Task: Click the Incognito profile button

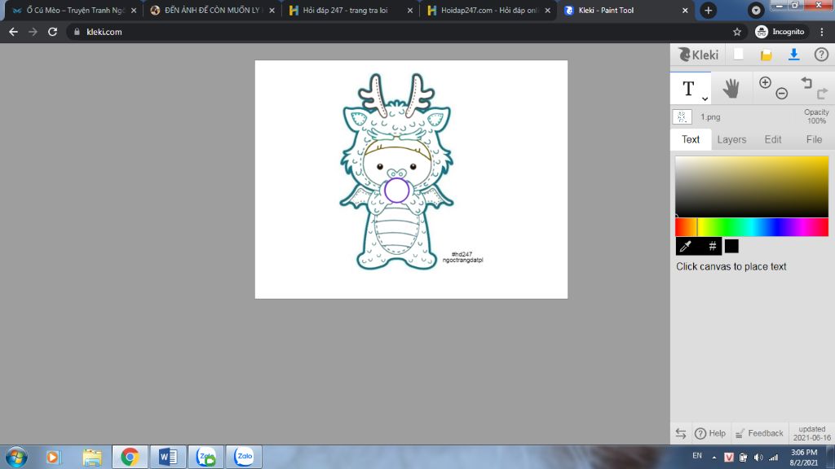Action: pyautogui.click(x=780, y=32)
